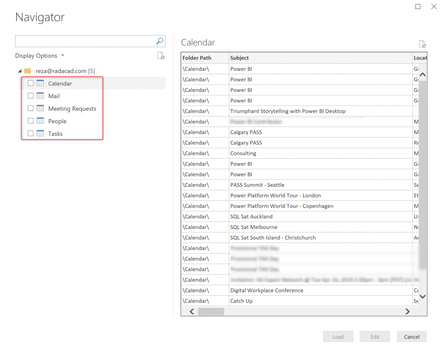Tick the Tasks checkbox
Viewport: 442px width, 351px height.
coord(31,133)
